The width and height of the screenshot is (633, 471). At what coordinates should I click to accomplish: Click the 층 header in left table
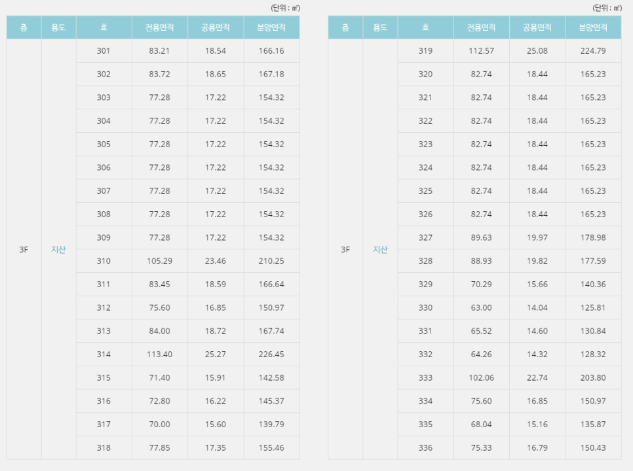24,27
